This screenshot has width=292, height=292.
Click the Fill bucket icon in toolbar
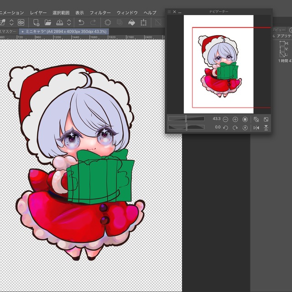(x=131, y=22)
